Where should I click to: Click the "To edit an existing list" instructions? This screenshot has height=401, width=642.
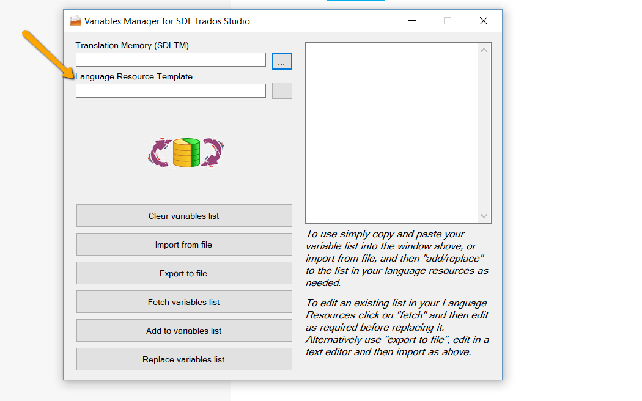397,328
